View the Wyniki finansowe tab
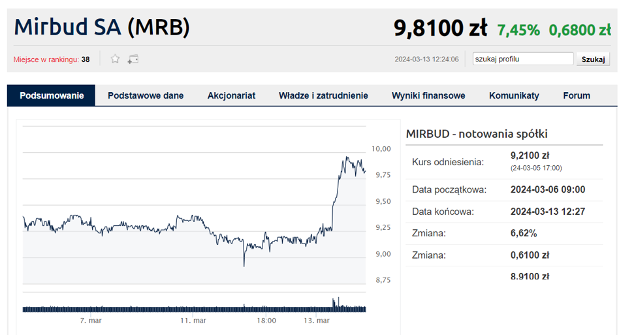This screenshot has width=619, height=335. coord(428,95)
